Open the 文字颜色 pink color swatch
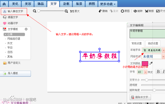 point(145,64)
